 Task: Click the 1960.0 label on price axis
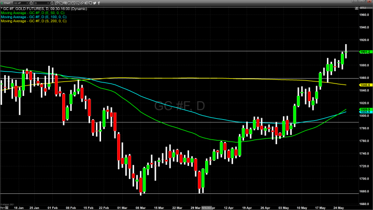click(x=364, y=15)
